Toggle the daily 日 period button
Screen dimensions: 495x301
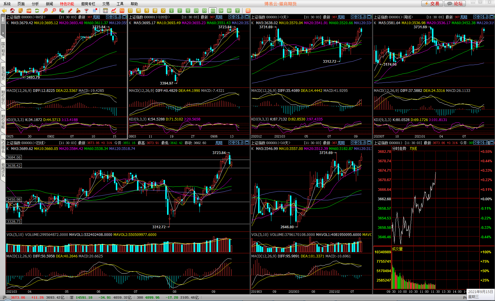[130, 11]
